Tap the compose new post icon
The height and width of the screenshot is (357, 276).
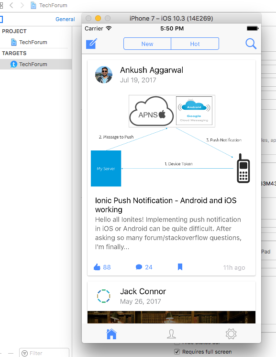[x=92, y=44]
